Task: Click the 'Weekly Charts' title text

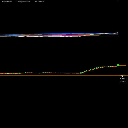Action: [x=7, y=2]
